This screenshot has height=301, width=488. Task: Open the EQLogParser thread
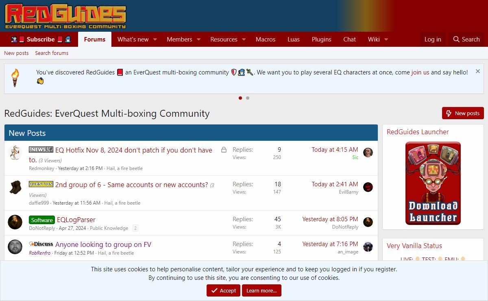[x=76, y=220]
